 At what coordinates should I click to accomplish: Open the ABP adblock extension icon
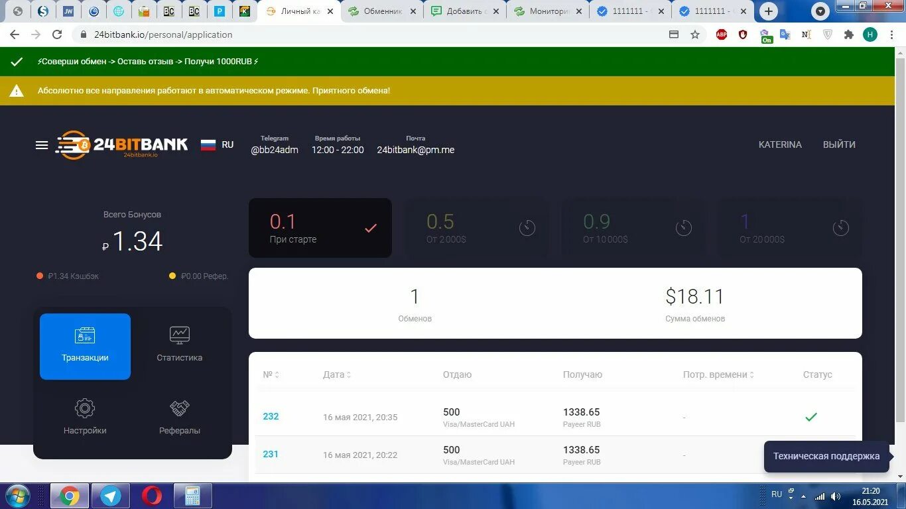[x=722, y=34]
